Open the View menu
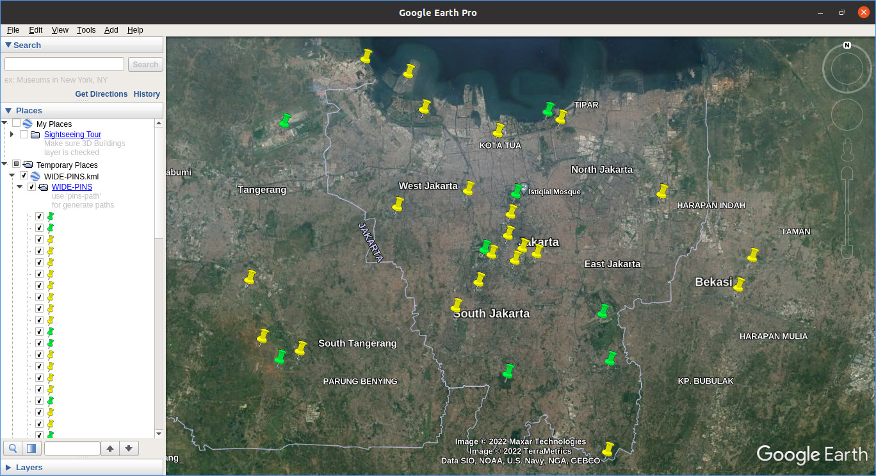The width and height of the screenshot is (876, 476). click(60, 30)
